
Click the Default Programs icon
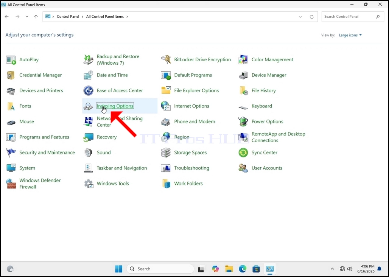(166, 75)
